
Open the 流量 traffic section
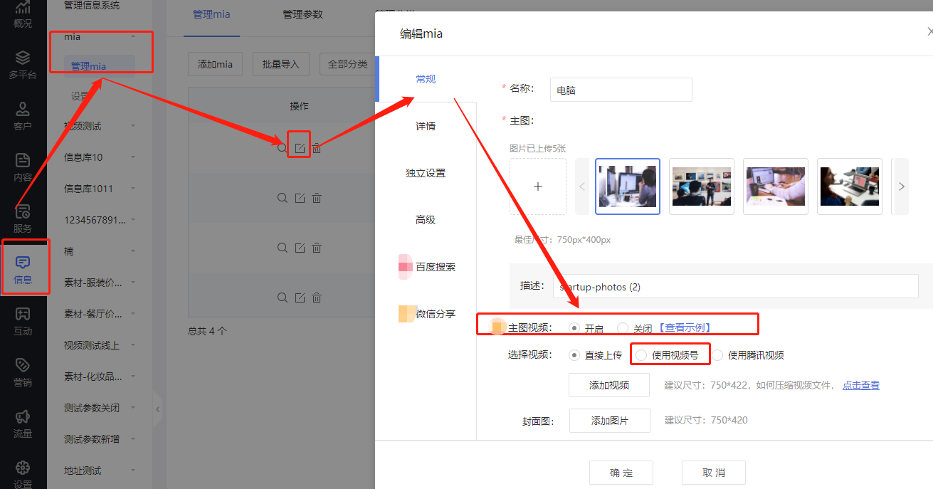click(23, 424)
